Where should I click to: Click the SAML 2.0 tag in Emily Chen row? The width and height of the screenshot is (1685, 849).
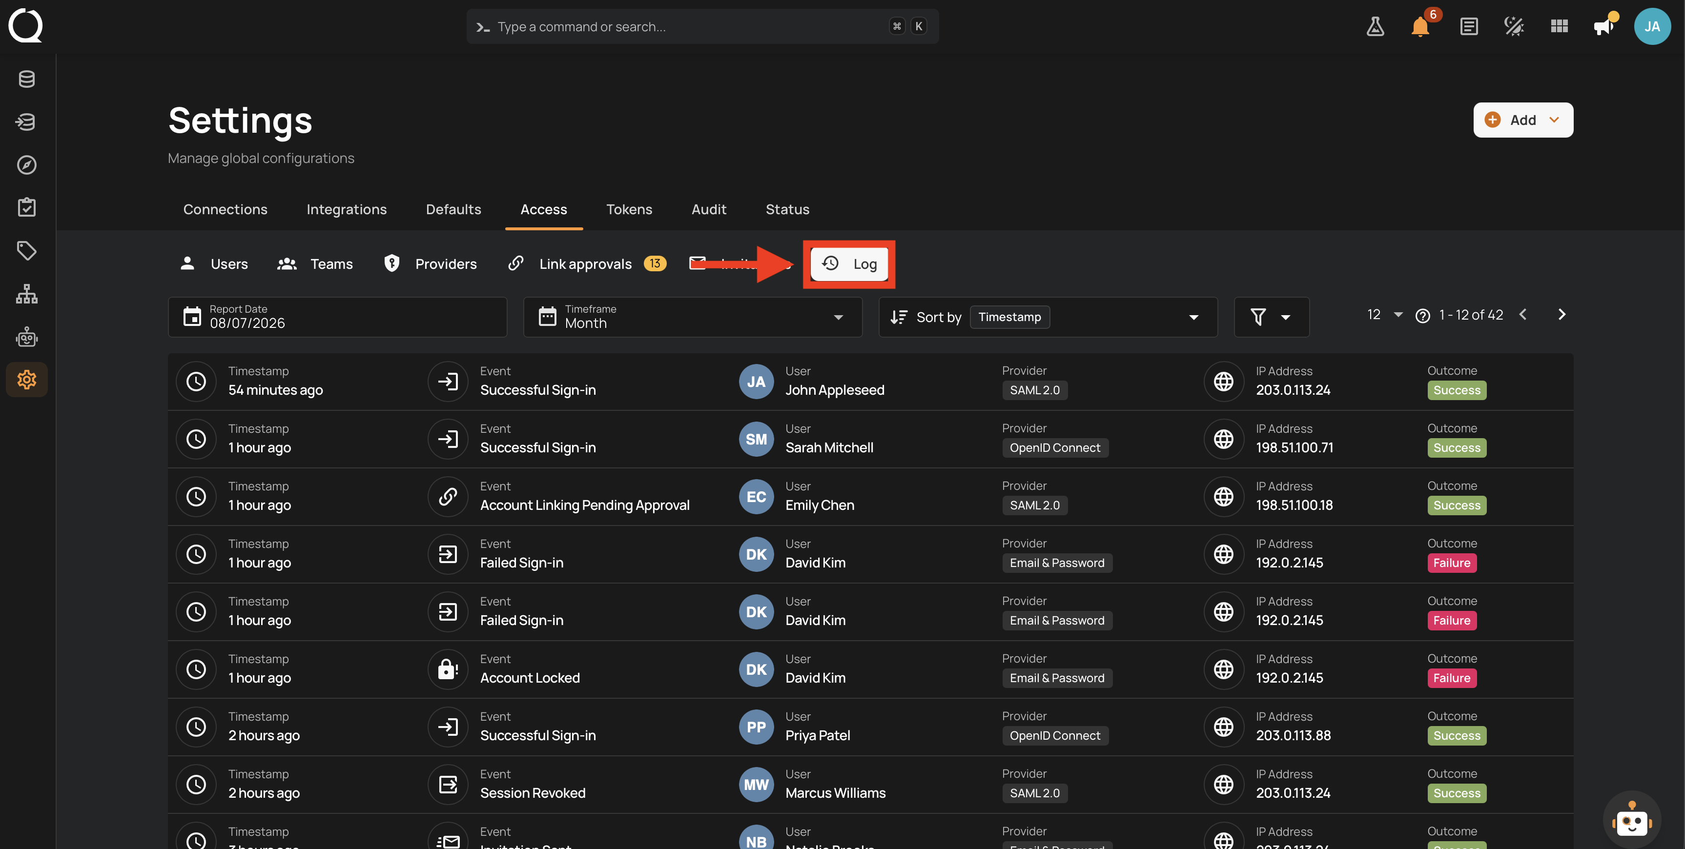pos(1035,505)
